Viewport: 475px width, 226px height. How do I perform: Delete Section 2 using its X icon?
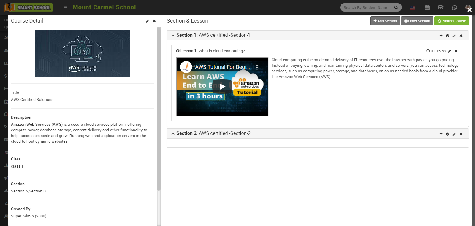(461, 134)
